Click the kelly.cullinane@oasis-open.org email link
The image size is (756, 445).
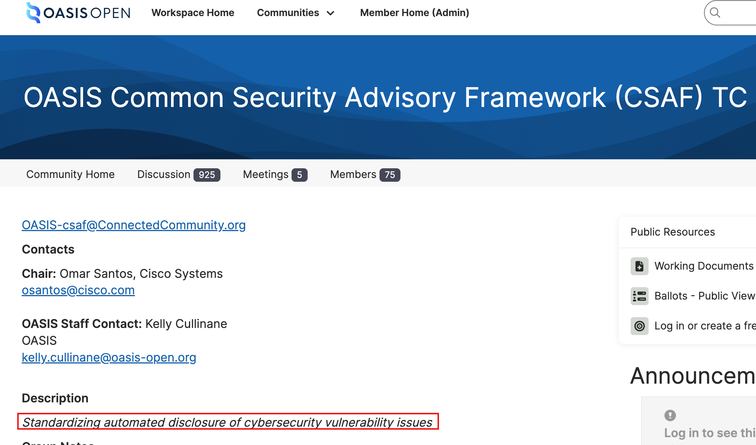tap(109, 358)
